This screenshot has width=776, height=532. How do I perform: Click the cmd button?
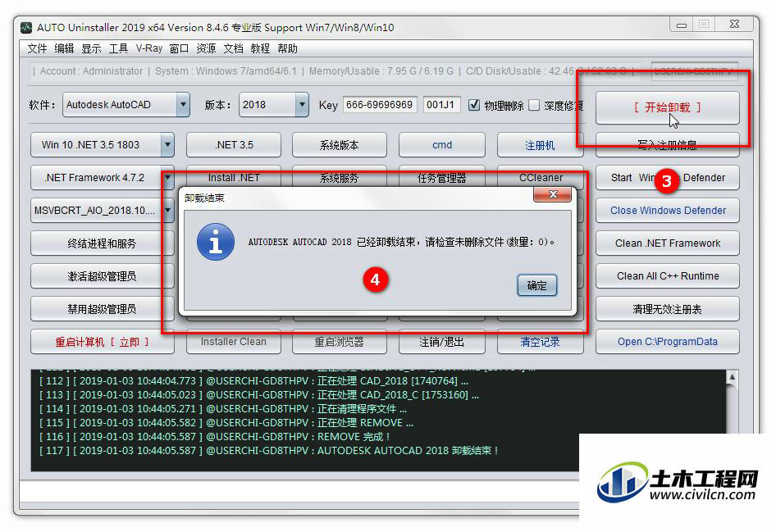point(441,145)
